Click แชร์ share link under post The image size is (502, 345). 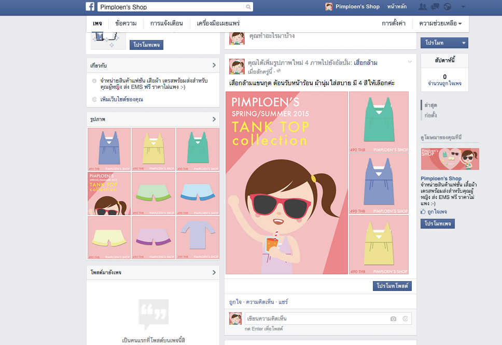pos(283,302)
